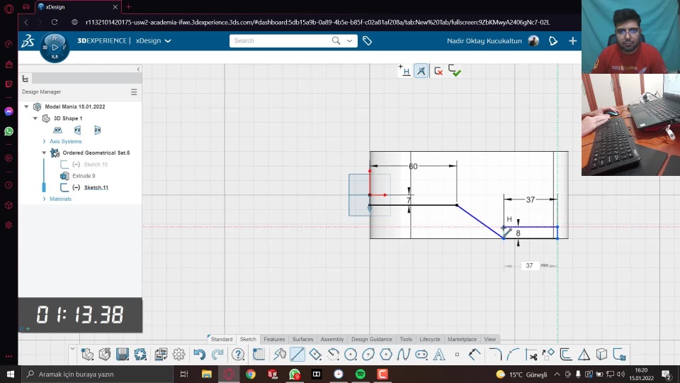
Task: Toggle the sketch grid display
Action: pyautogui.click(x=259, y=355)
